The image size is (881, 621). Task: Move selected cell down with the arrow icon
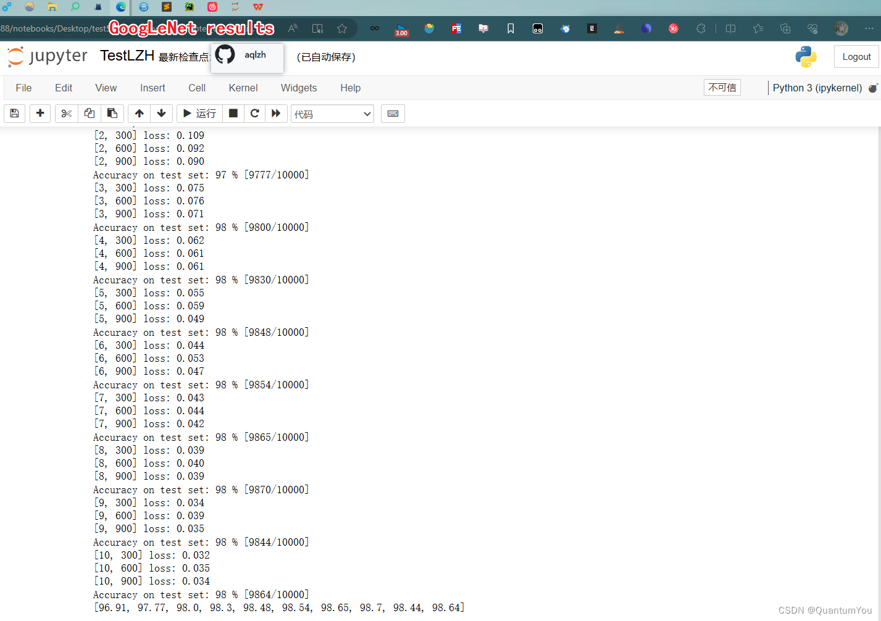coord(162,114)
